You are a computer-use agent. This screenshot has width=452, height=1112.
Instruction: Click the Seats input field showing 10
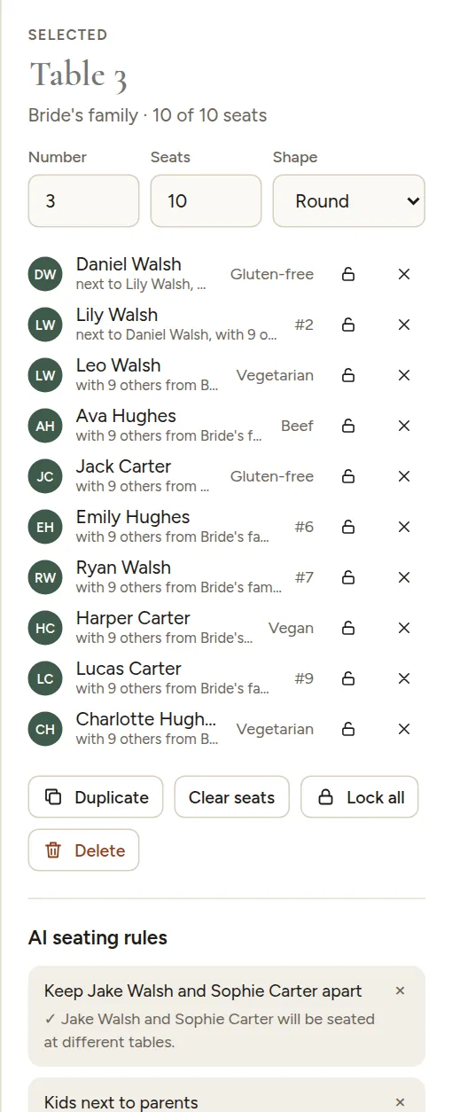tap(207, 200)
